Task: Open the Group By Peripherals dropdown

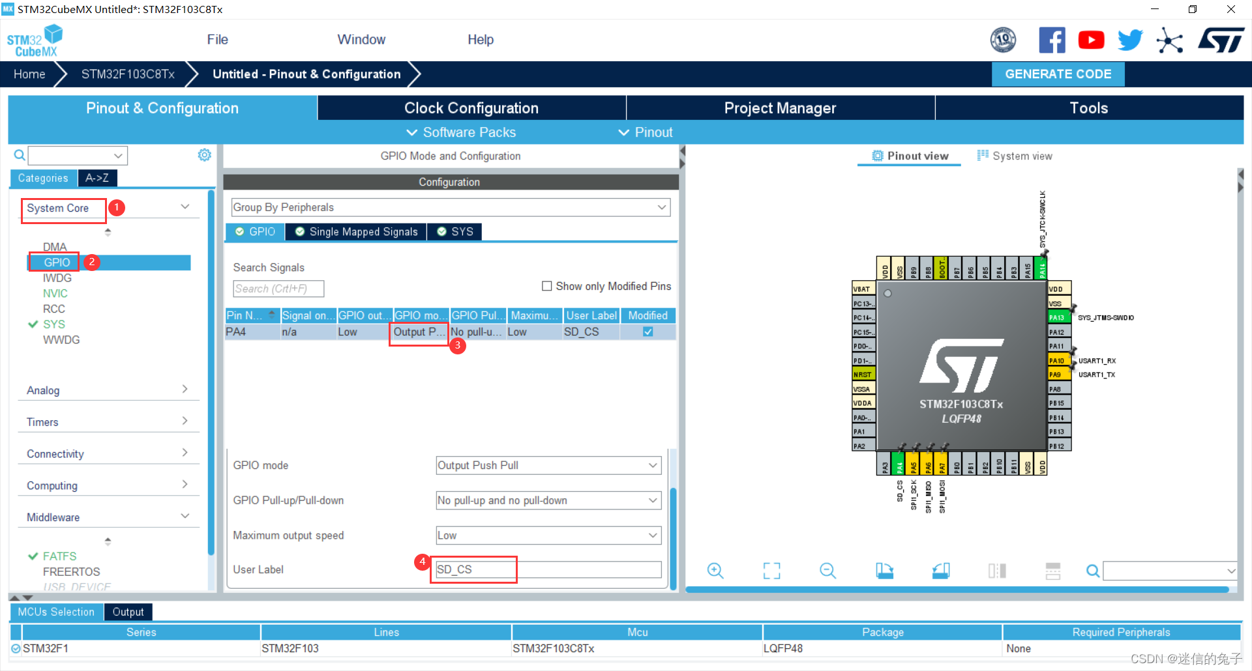Action: [x=451, y=207]
